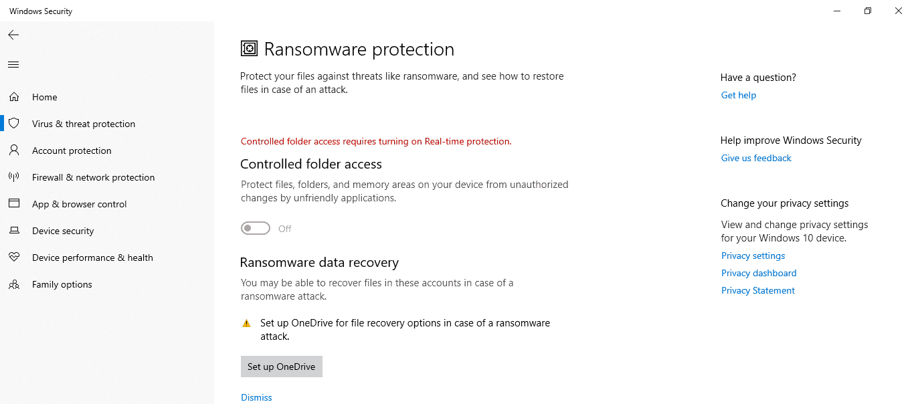Click Give us feedback
The image size is (914, 404).
[755, 157]
